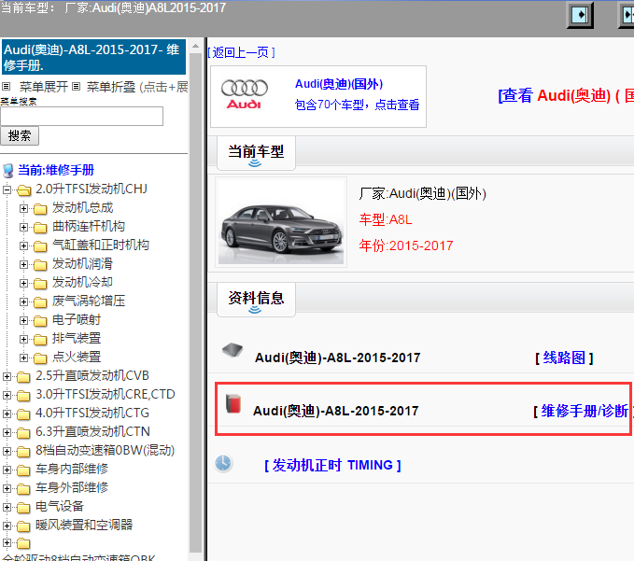Click folder icon next to 发动机润滑
This screenshot has width=634, height=561.
click(40, 265)
